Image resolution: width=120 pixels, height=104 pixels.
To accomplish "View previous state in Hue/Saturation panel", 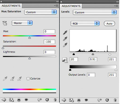I will (x=39, y=100).
